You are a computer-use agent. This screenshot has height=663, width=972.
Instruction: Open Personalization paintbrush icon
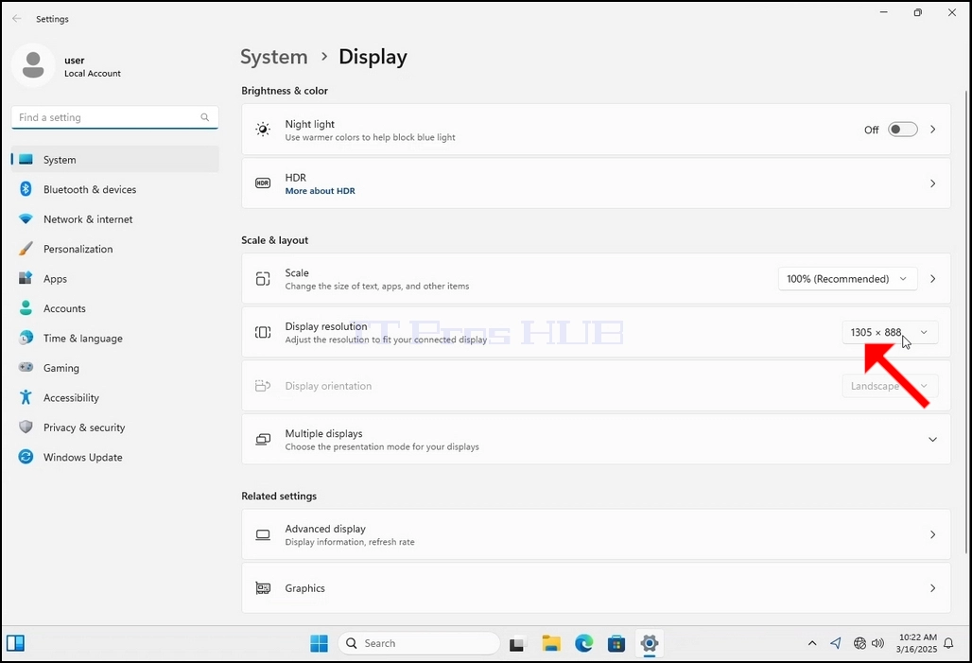(x=26, y=249)
